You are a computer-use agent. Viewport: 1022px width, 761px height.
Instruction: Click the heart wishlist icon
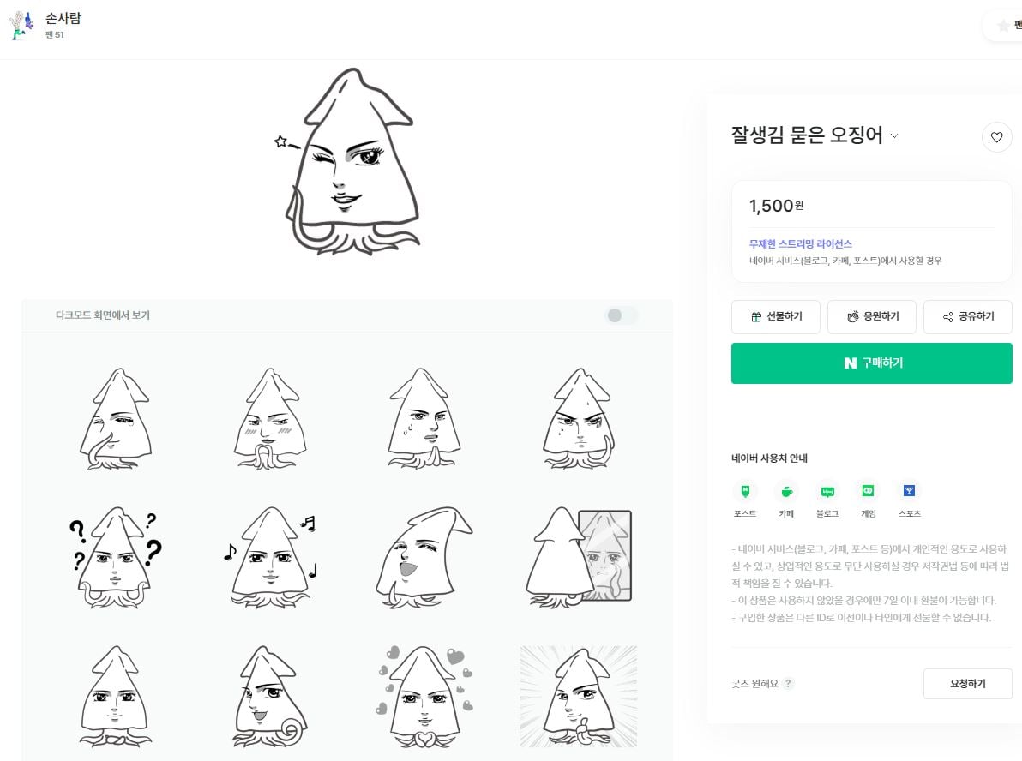coord(996,137)
